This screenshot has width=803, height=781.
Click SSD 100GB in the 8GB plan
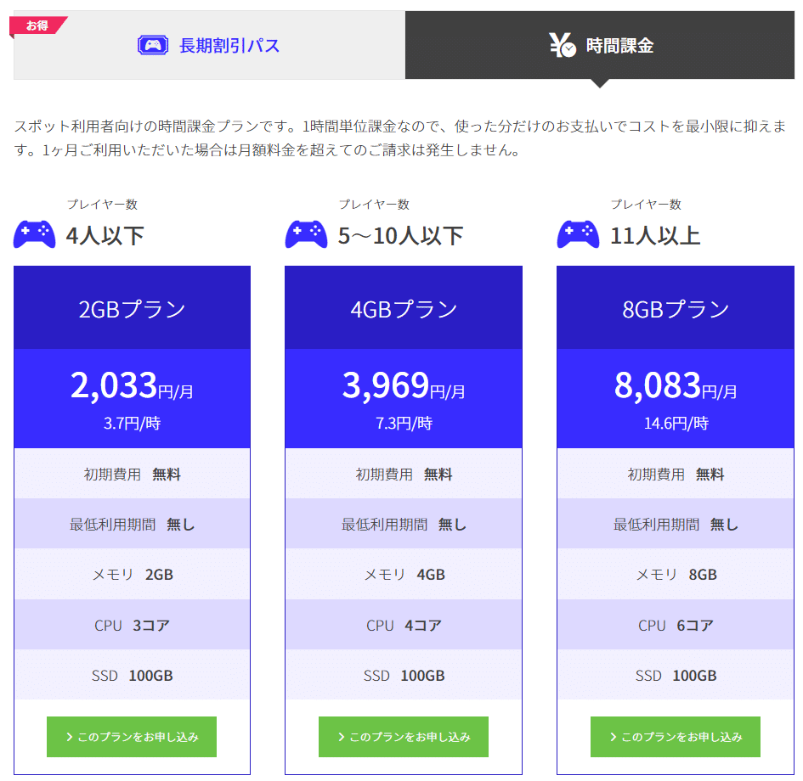[676, 675]
